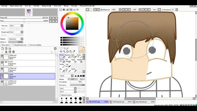The image size is (197, 111).
Task: Activate the move layer tool
Action: [61, 51]
